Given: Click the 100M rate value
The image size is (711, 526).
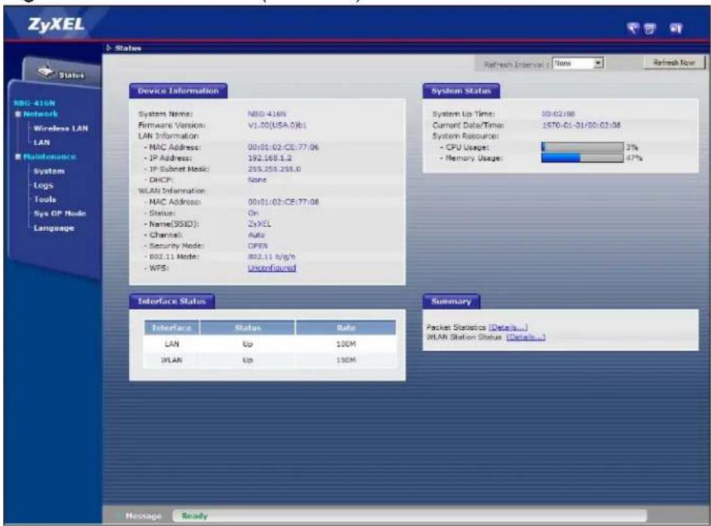Looking at the screenshot, I should coord(346,344).
